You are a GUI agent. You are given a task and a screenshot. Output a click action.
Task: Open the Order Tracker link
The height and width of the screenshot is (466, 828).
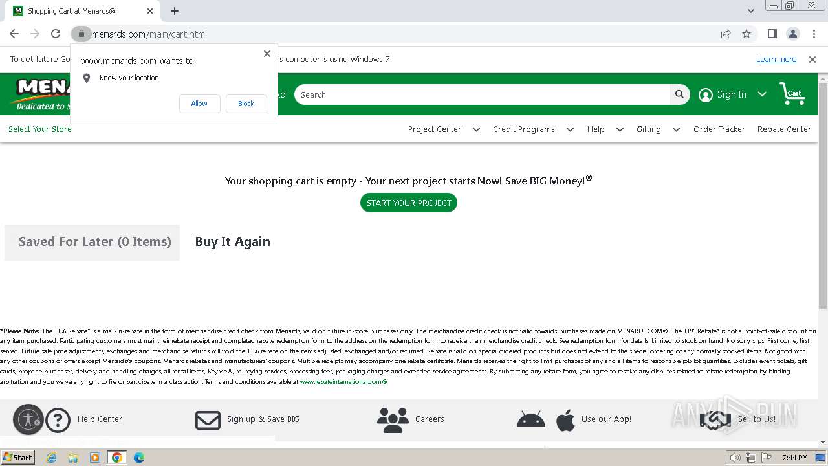coord(719,129)
